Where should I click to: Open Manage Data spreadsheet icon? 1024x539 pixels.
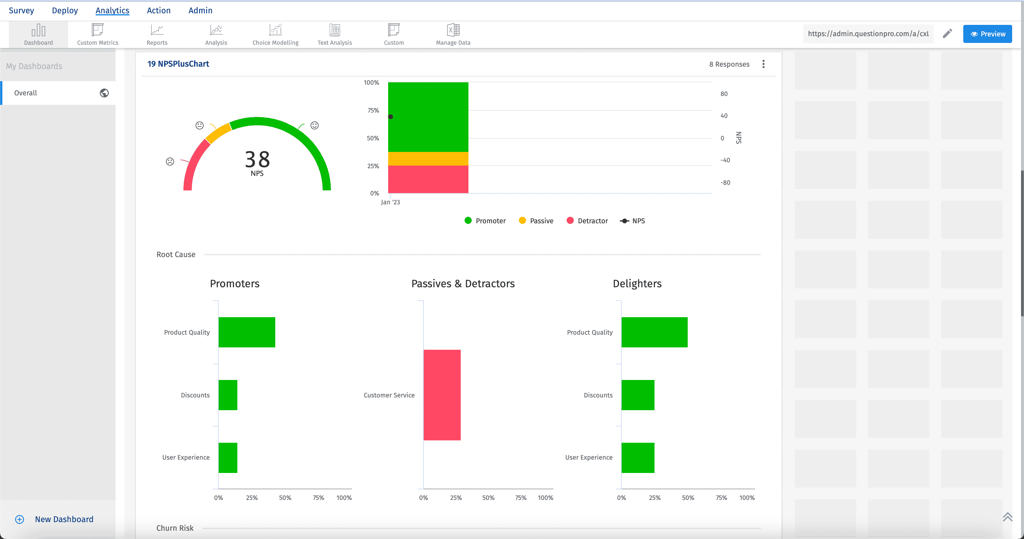tap(453, 34)
